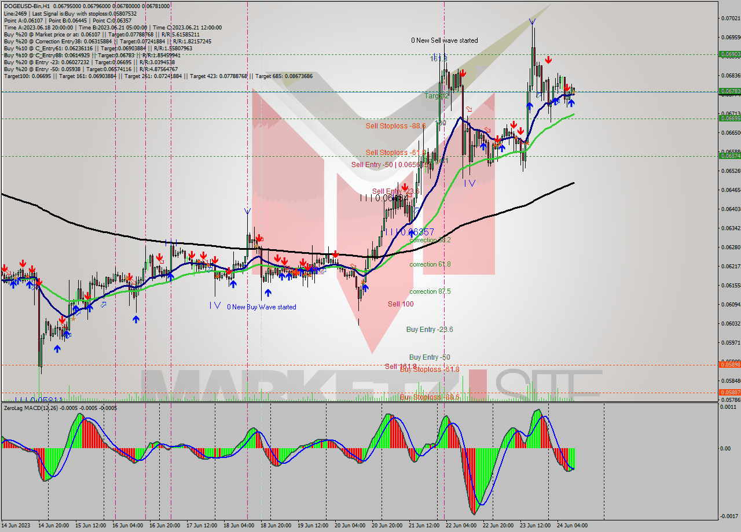Click the '18 Jun 20:00' time axis label
The image size is (741, 532).
pyautogui.click(x=276, y=526)
